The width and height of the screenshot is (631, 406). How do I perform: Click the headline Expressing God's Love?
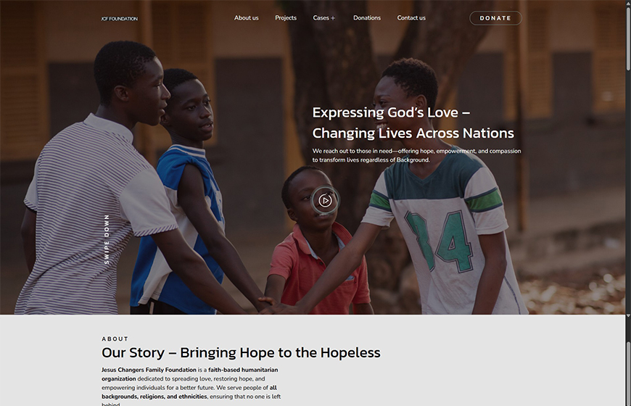point(391,112)
